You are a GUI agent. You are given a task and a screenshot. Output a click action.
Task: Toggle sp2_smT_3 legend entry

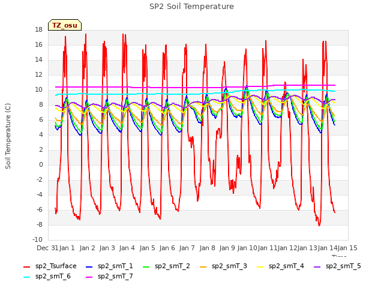click(x=223, y=266)
